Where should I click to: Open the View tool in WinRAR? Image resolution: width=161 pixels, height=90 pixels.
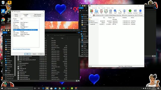tap(106, 11)
